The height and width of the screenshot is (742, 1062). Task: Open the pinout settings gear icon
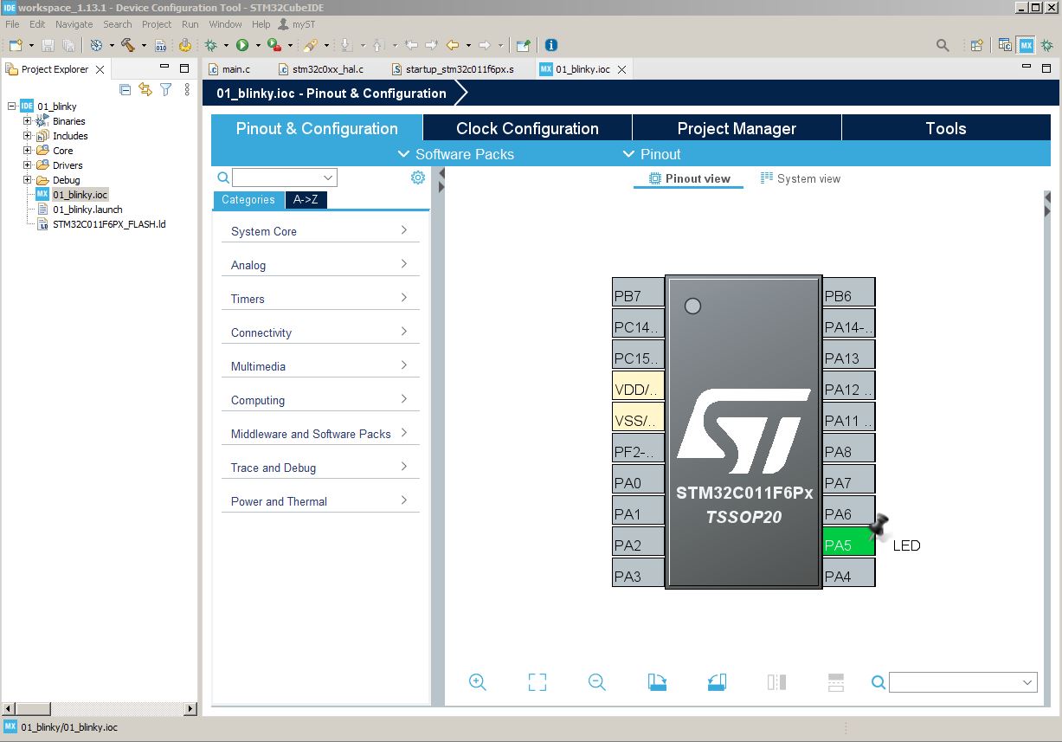(x=418, y=177)
